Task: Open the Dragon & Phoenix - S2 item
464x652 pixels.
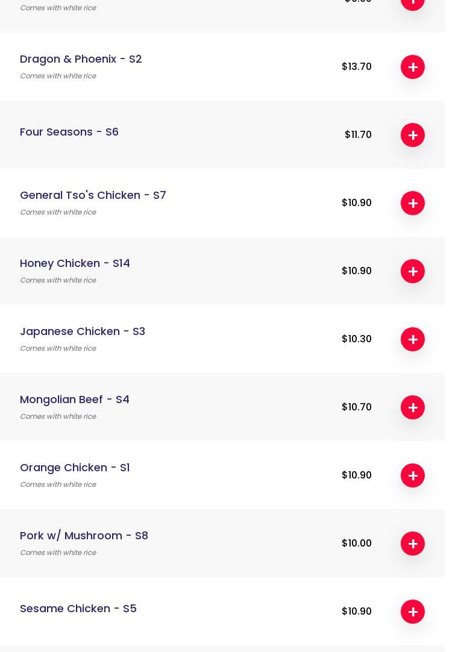Action: click(x=81, y=59)
